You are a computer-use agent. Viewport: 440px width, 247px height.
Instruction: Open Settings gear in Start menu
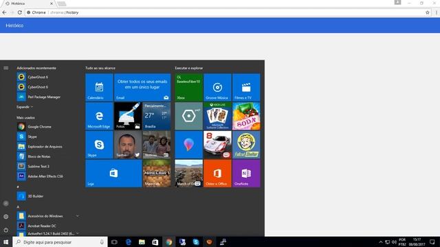pyautogui.click(x=6, y=217)
